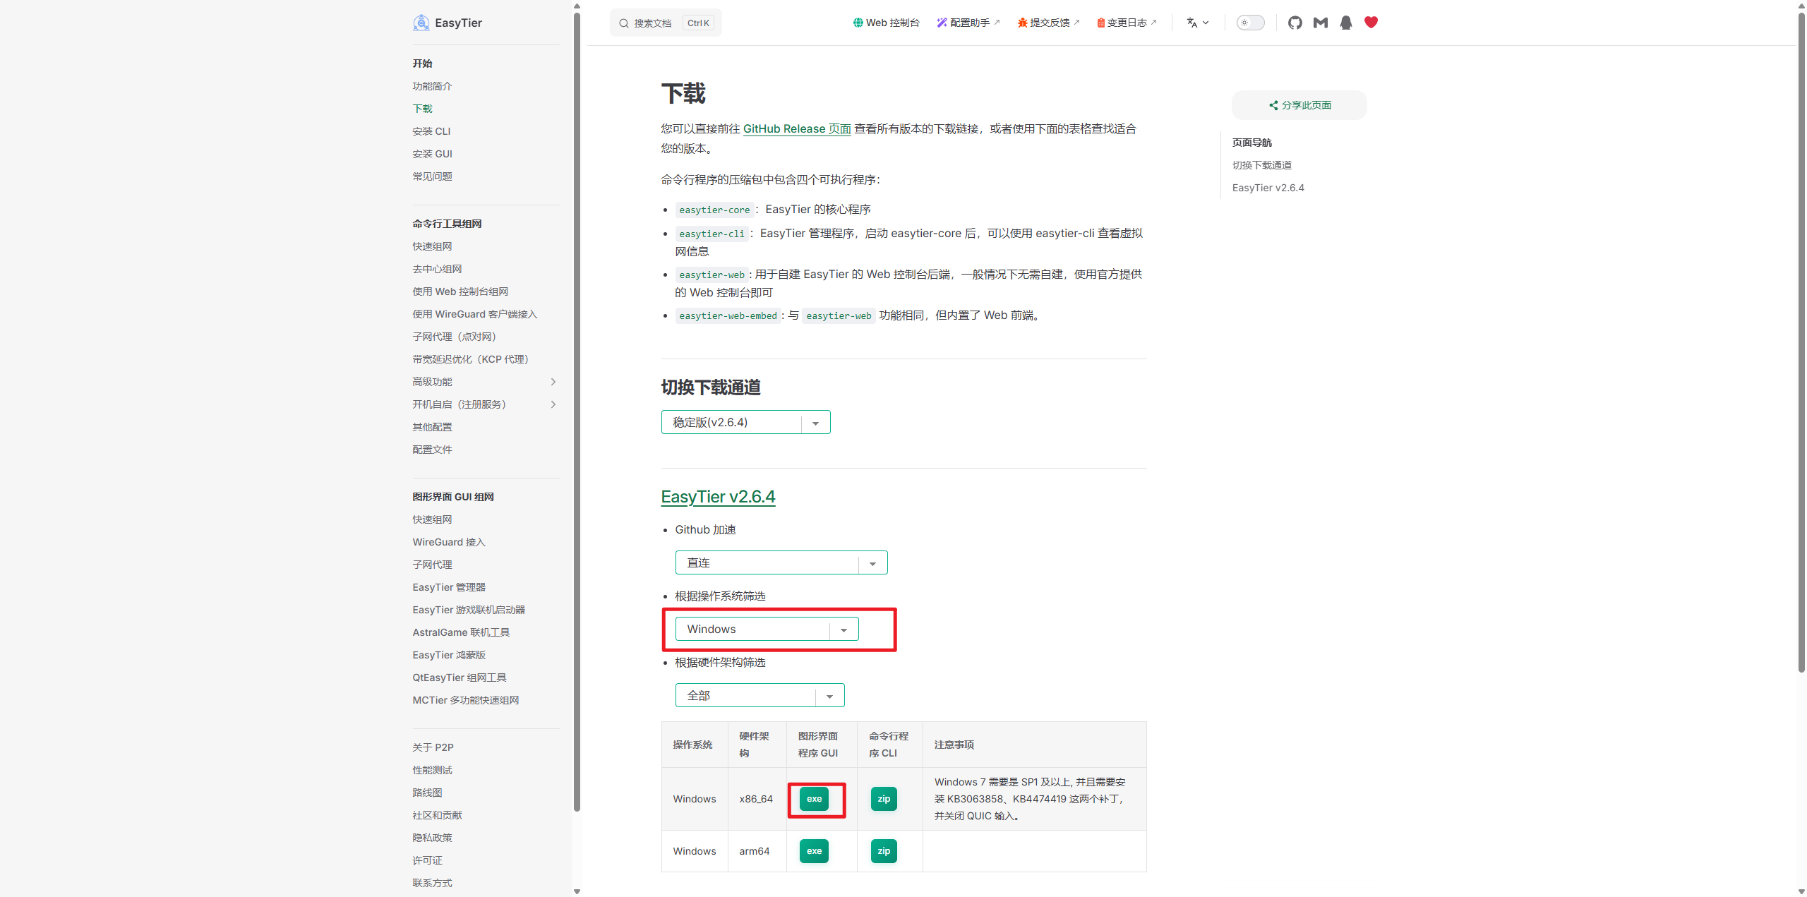1807x897 pixels.
Task: Open 变更日志 in the top navigation
Action: click(x=1127, y=23)
